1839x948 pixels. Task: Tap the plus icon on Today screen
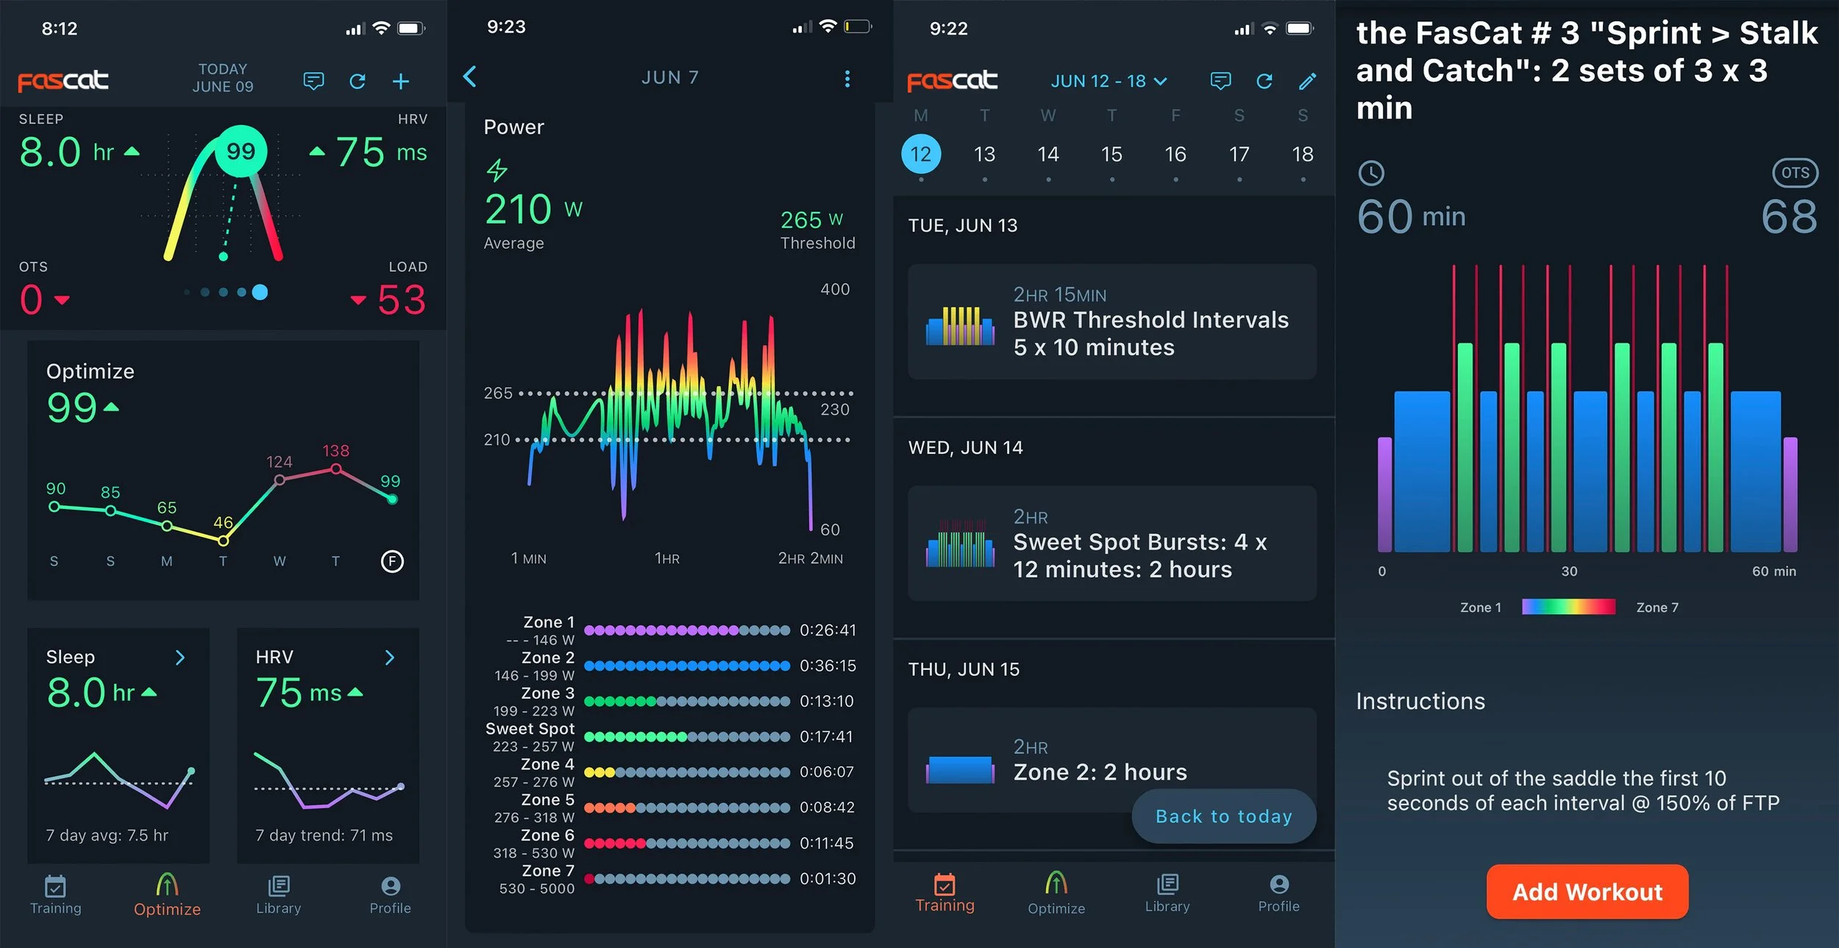400,81
